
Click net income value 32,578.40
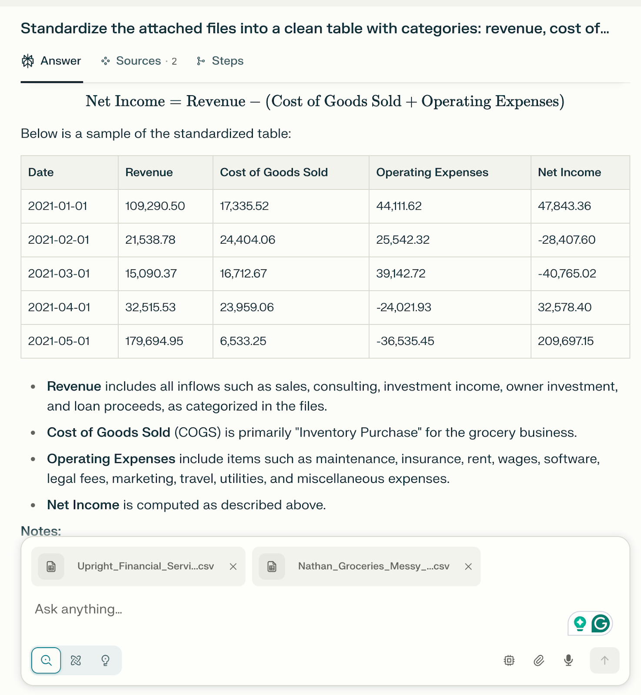coord(565,308)
